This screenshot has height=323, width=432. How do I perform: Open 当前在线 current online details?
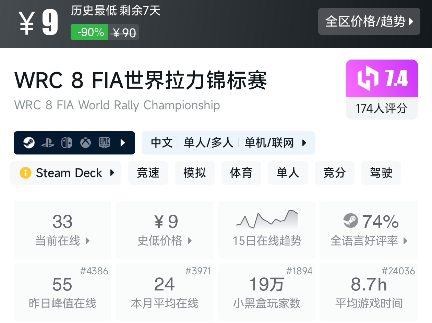62,229
